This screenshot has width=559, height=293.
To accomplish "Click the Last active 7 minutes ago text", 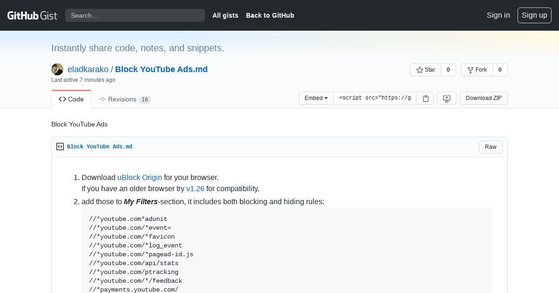I will (x=83, y=80).
